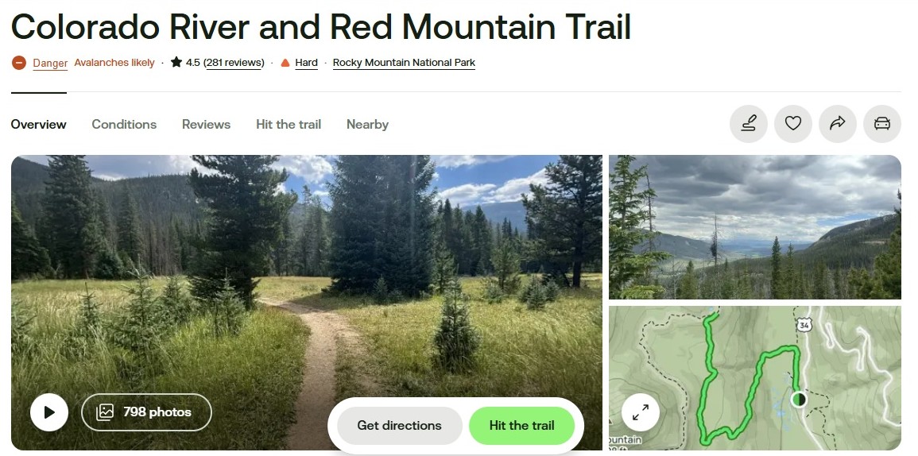This screenshot has width=918, height=456.
Task: Open Rocky Mountain National Park link
Action: (x=404, y=63)
